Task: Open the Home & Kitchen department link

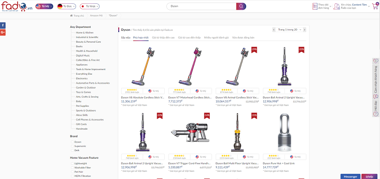Action: (x=84, y=33)
